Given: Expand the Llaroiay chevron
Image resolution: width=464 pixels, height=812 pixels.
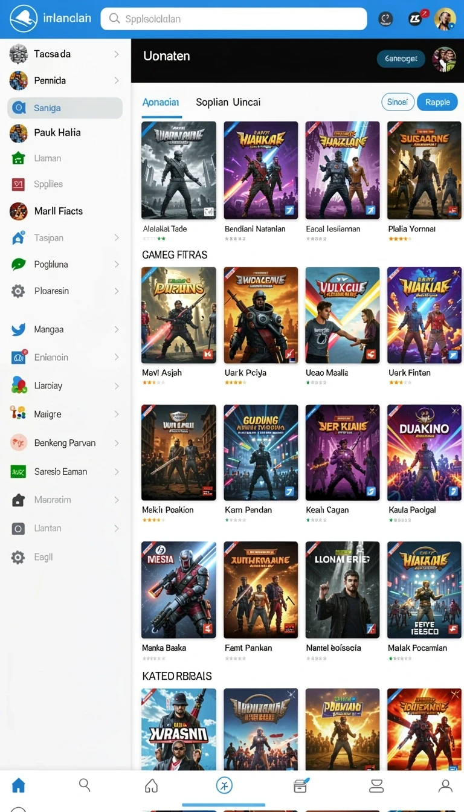Looking at the screenshot, I should point(116,386).
